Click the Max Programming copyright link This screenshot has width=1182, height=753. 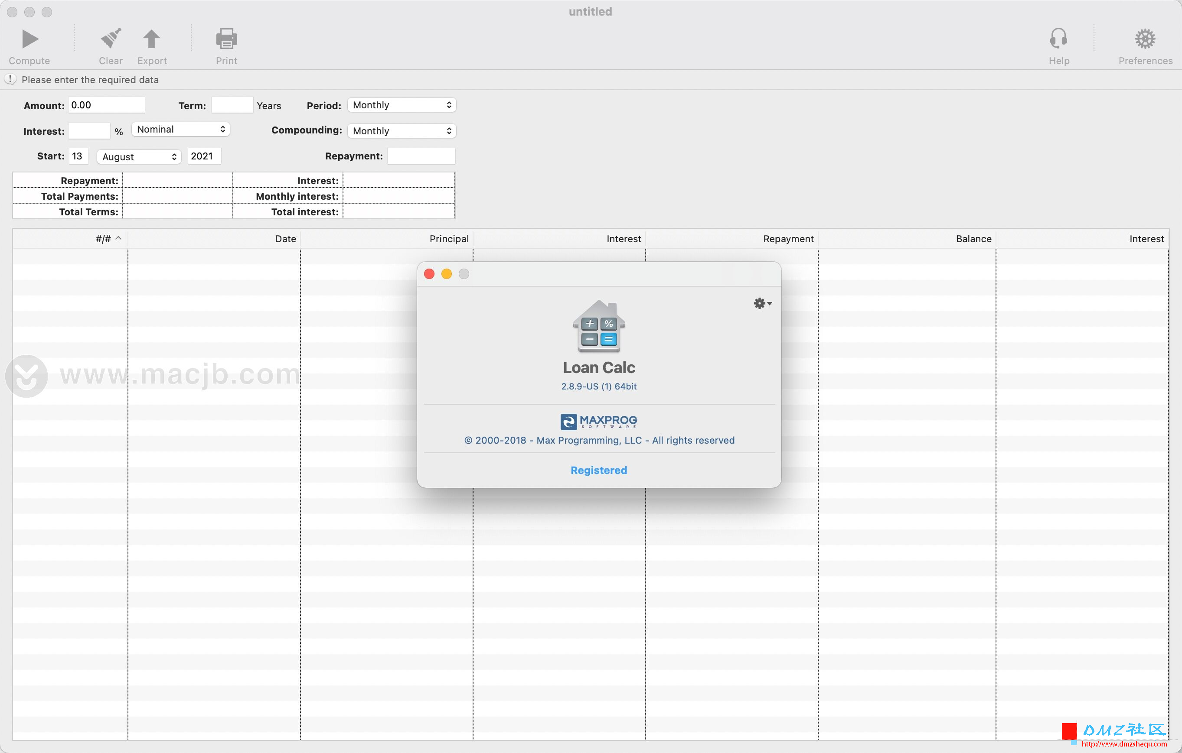point(599,441)
